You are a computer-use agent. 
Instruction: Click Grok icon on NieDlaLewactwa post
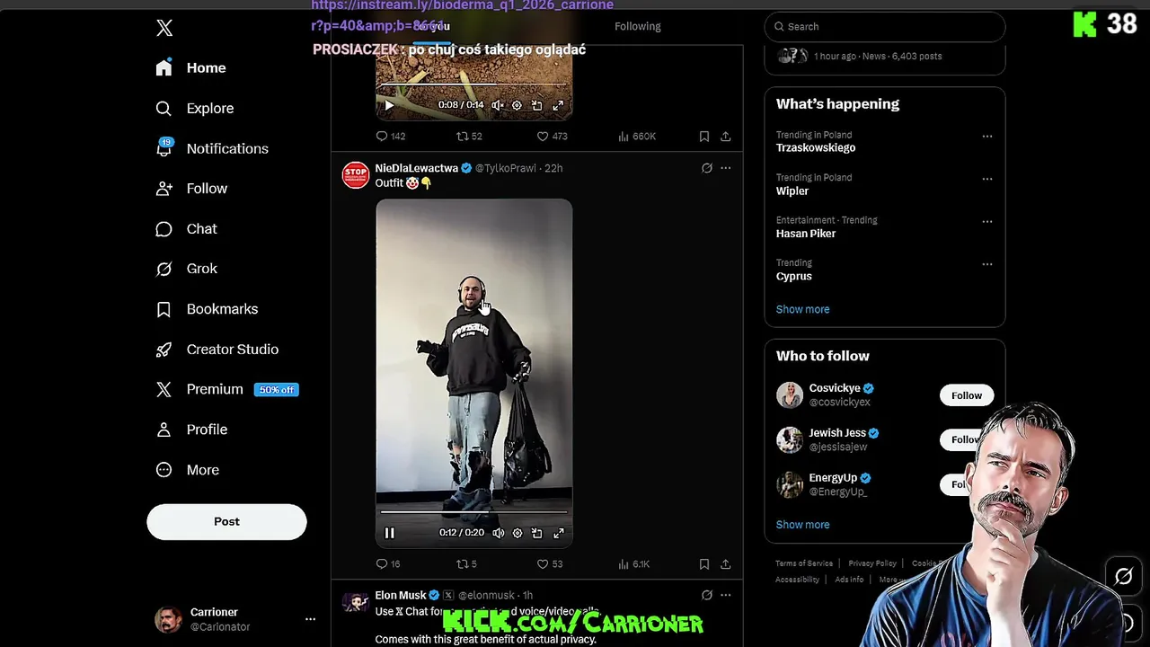pyautogui.click(x=707, y=168)
